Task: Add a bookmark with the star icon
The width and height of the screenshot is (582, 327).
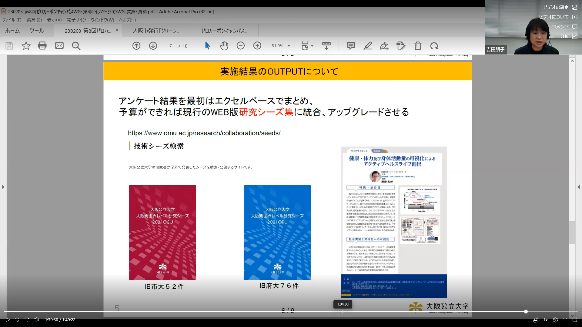Action: click(x=26, y=46)
